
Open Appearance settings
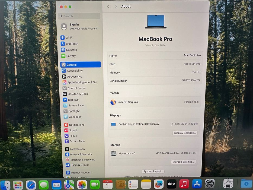[72, 77]
